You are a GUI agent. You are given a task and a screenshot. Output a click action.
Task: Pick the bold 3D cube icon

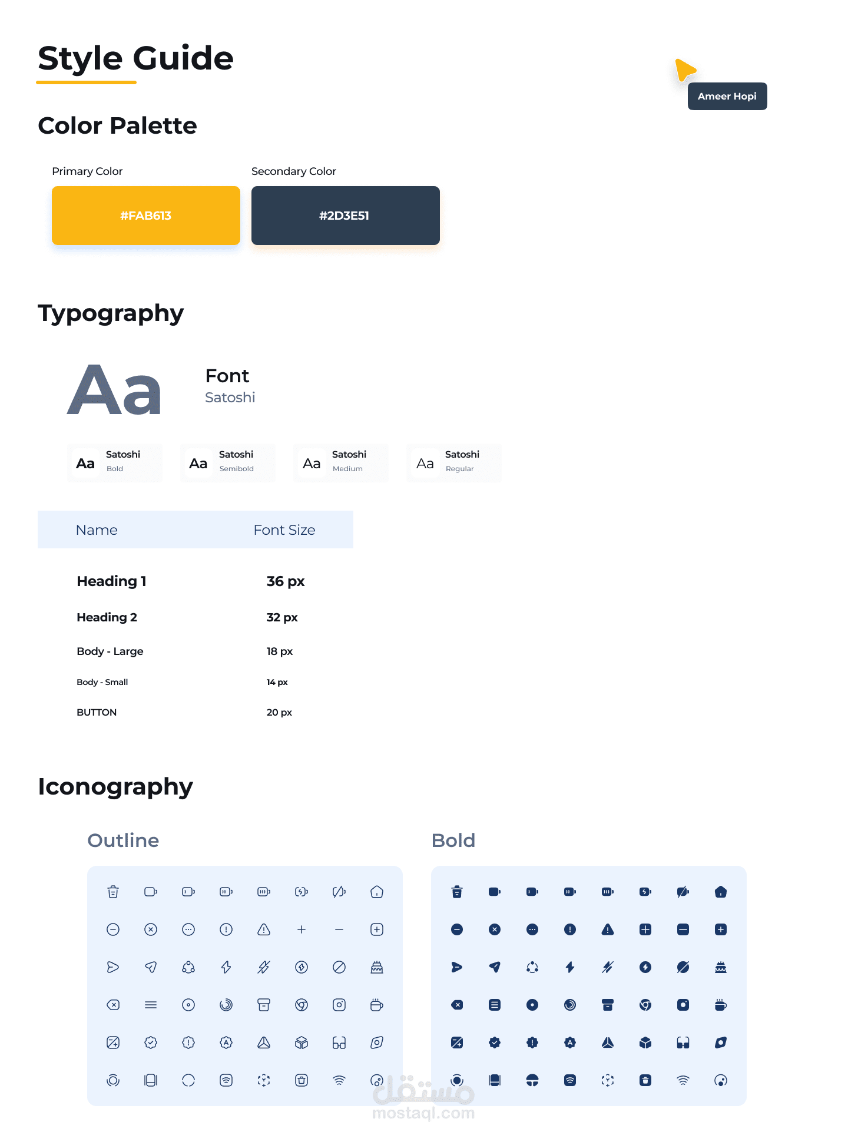point(645,1043)
